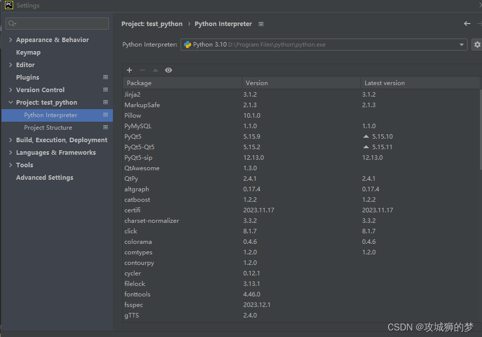This screenshot has height=337, width=482.
Task: Click the PyCharm logo in title bar
Action: click(9, 5)
